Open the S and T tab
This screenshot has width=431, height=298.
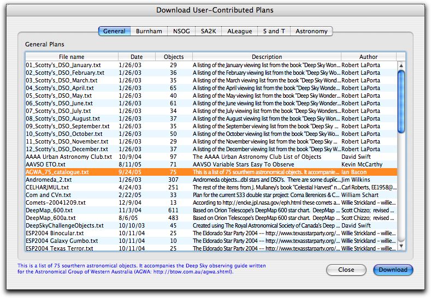tap(274, 31)
